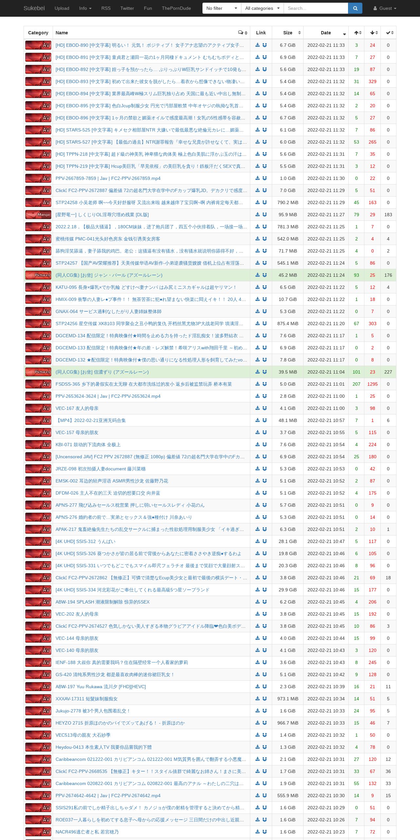Click date 2022-02-21 10:23

326,832
